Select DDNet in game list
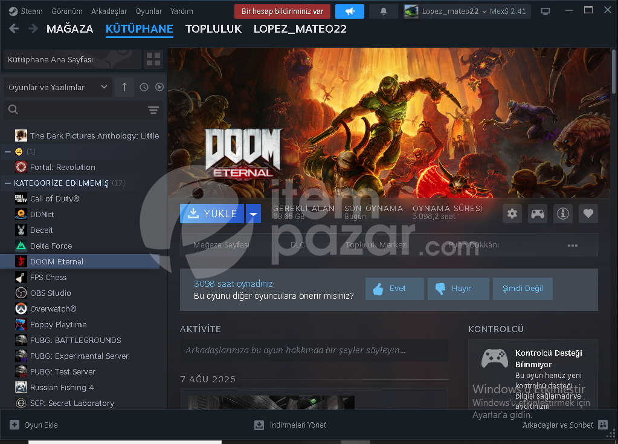This screenshot has height=444, width=618. [80, 215]
